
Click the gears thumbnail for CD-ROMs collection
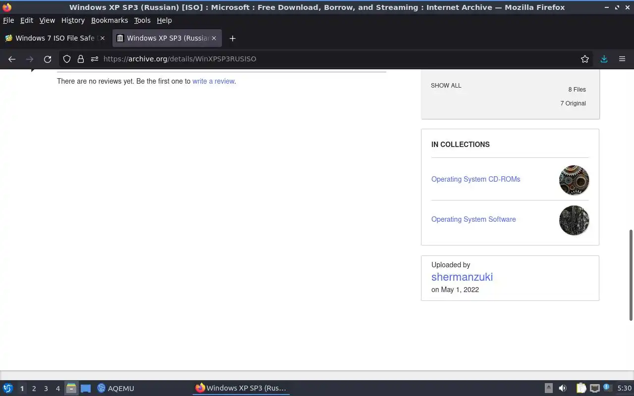point(574,180)
